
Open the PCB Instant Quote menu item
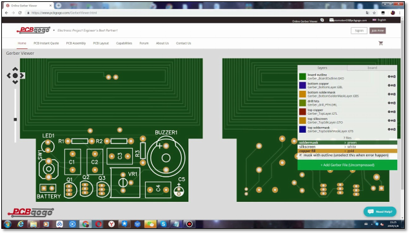(46, 43)
